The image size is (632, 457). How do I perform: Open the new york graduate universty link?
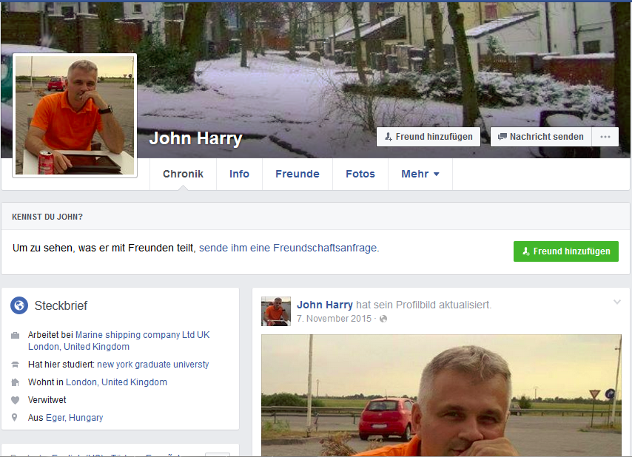coord(153,365)
